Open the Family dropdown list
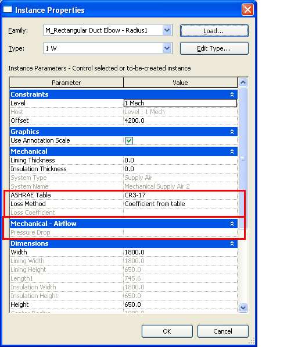The image size is (298, 347). pos(167,30)
